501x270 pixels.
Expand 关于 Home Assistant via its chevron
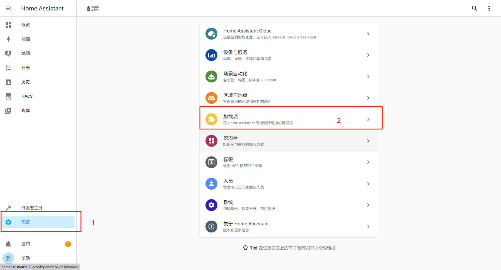pos(368,227)
